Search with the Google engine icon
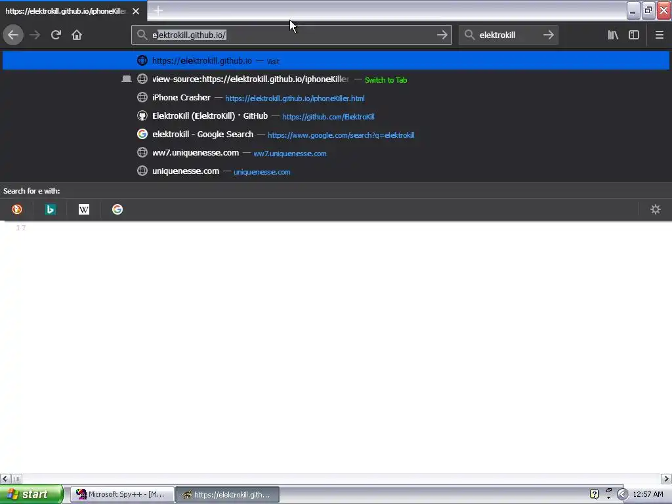672x504 pixels. (117, 209)
